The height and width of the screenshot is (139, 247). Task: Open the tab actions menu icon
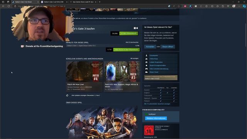[x=8, y=2]
